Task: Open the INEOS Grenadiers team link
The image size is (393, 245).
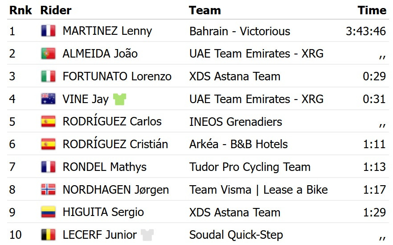Action: pos(236,122)
